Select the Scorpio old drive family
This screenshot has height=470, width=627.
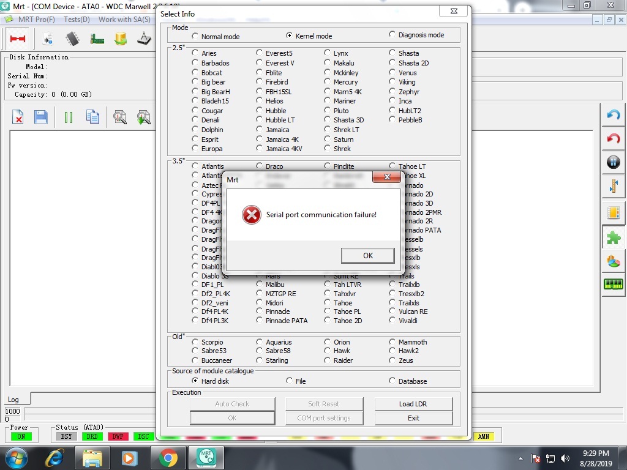click(195, 341)
